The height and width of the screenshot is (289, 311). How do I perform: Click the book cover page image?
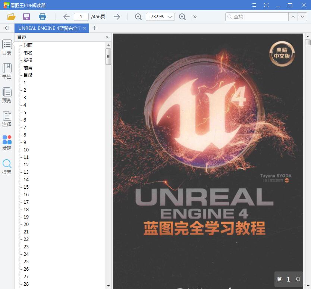pyautogui.click(x=208, y=161)
